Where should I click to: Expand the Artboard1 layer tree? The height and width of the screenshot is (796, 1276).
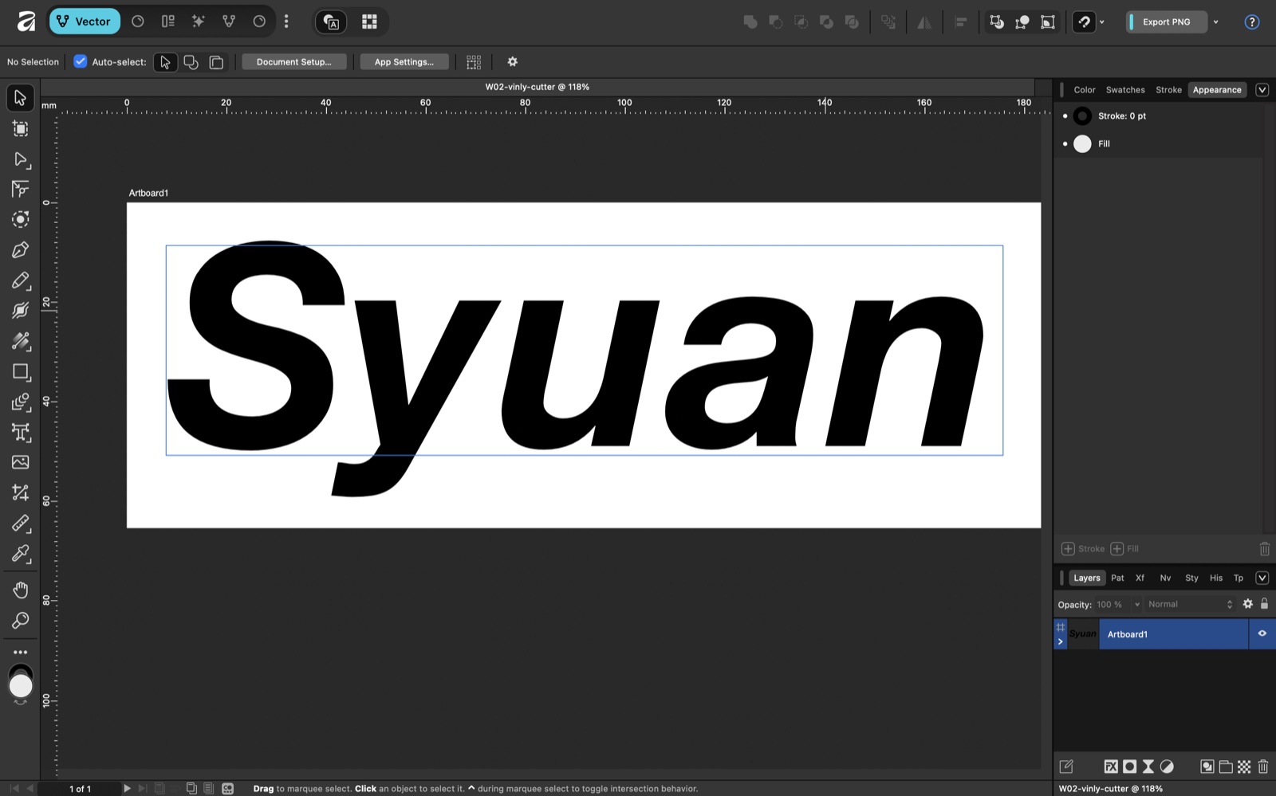[x=1061, y=641]
